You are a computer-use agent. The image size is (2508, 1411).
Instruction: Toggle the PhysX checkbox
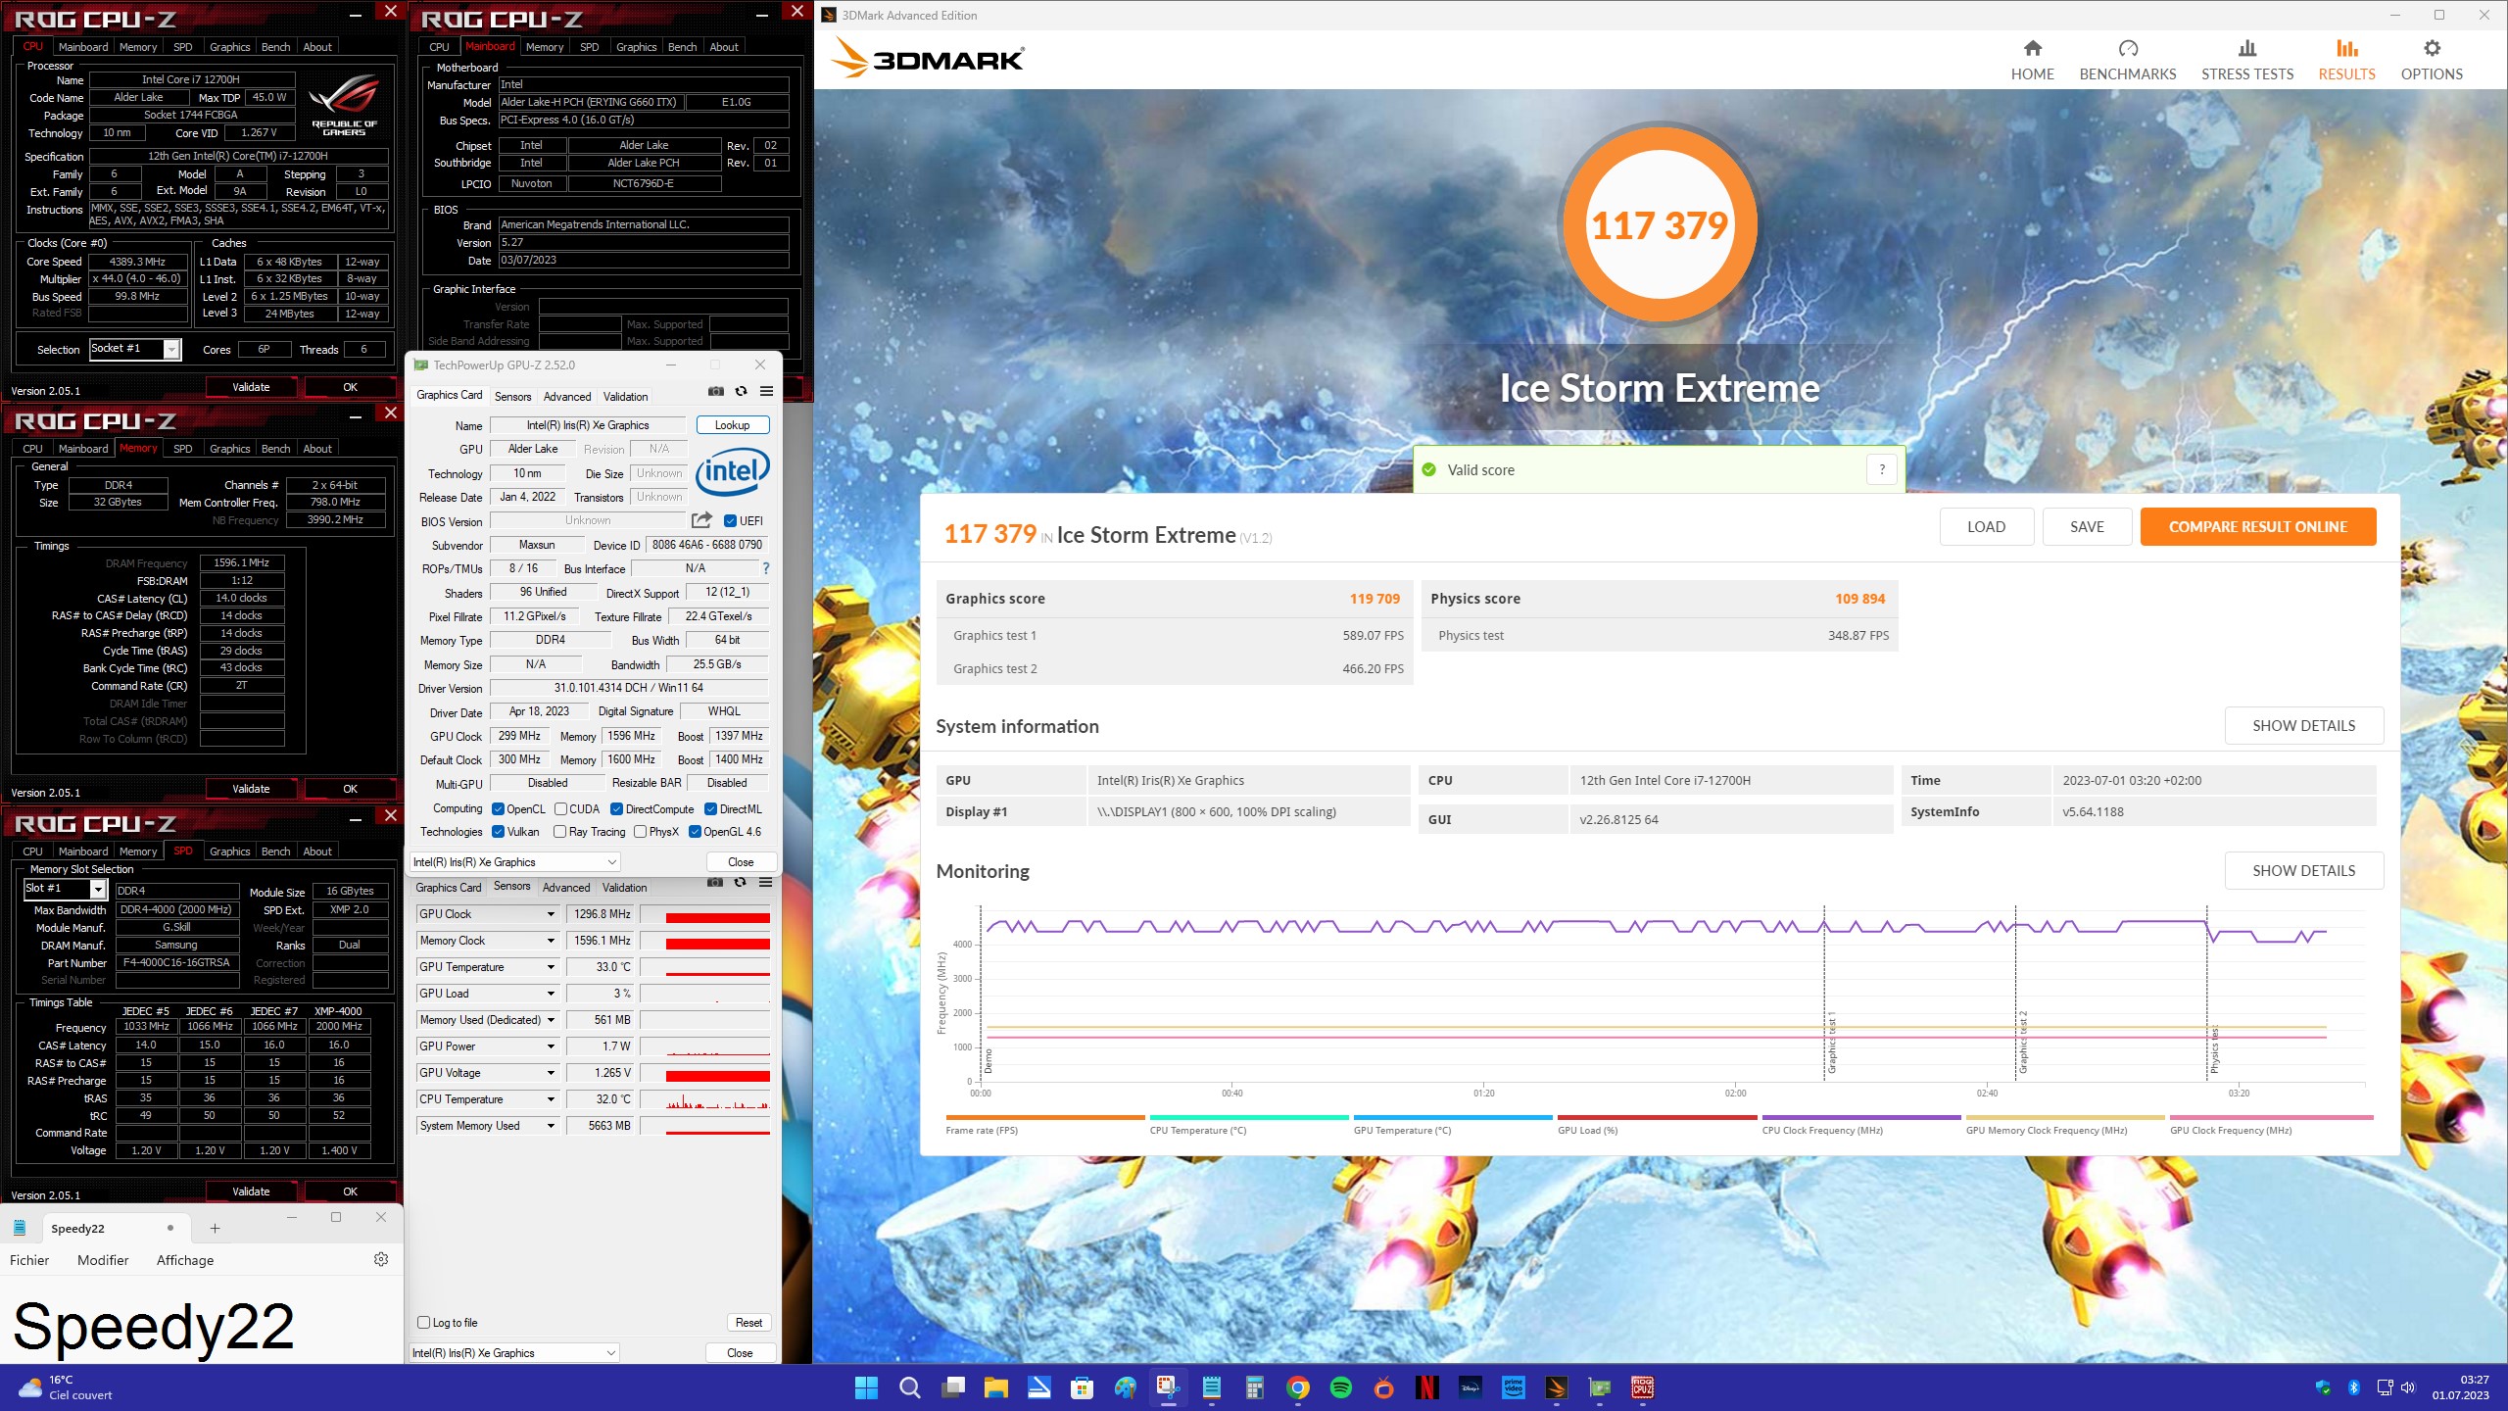(640, 832)
